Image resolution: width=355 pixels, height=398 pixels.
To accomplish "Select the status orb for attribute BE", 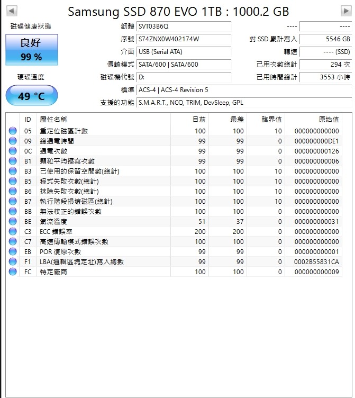I will coord(13,221).
